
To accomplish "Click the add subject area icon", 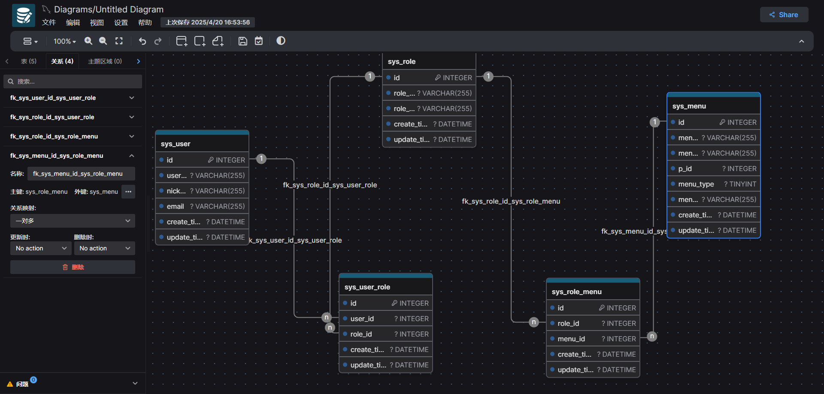I will (x=200, y=41).
